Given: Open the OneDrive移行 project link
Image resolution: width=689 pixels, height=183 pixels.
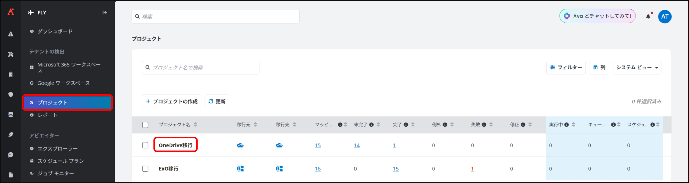Looking at the screenshot, I should pyautogui.click(x=175, y=145).
